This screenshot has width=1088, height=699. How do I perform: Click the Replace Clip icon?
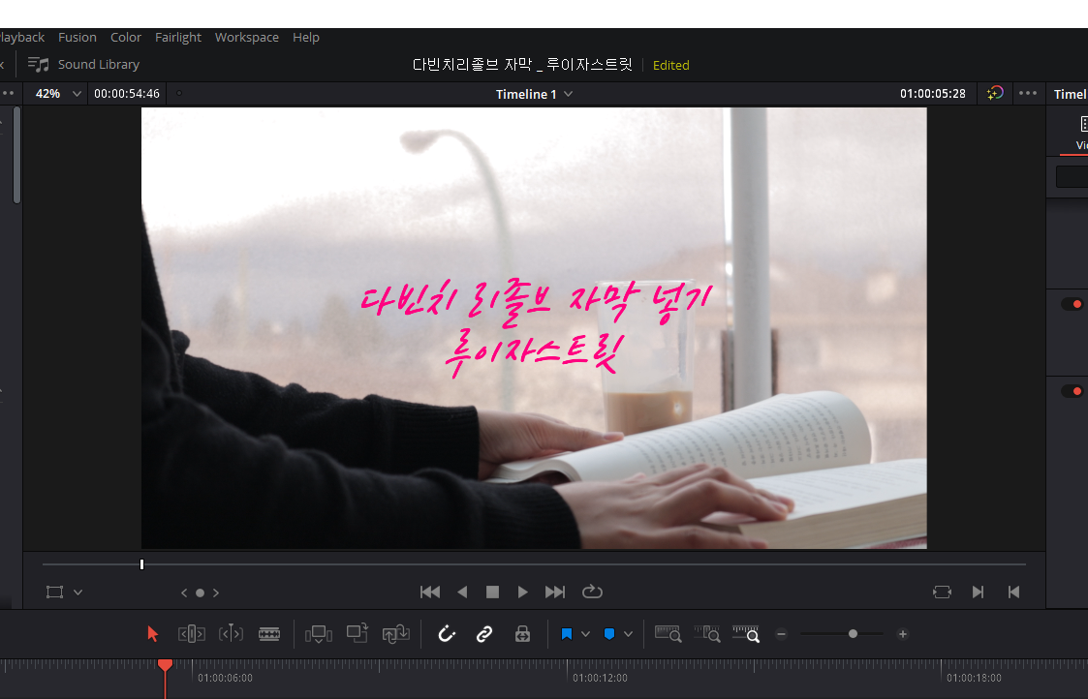[395, 634]
